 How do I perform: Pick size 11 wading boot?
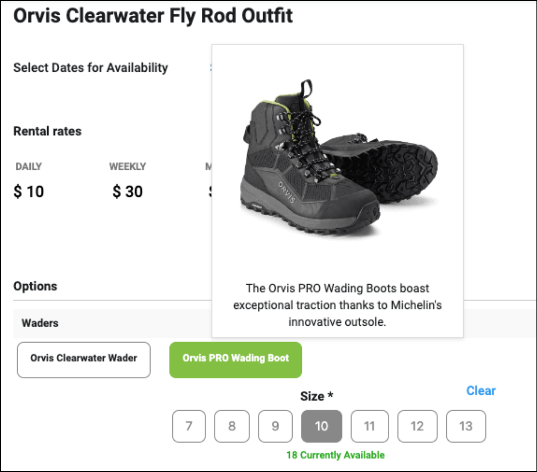point(370,426)
